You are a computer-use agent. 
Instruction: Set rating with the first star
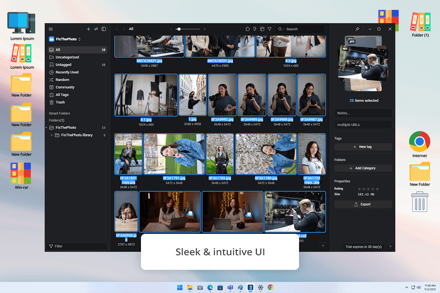coord(359,189)
